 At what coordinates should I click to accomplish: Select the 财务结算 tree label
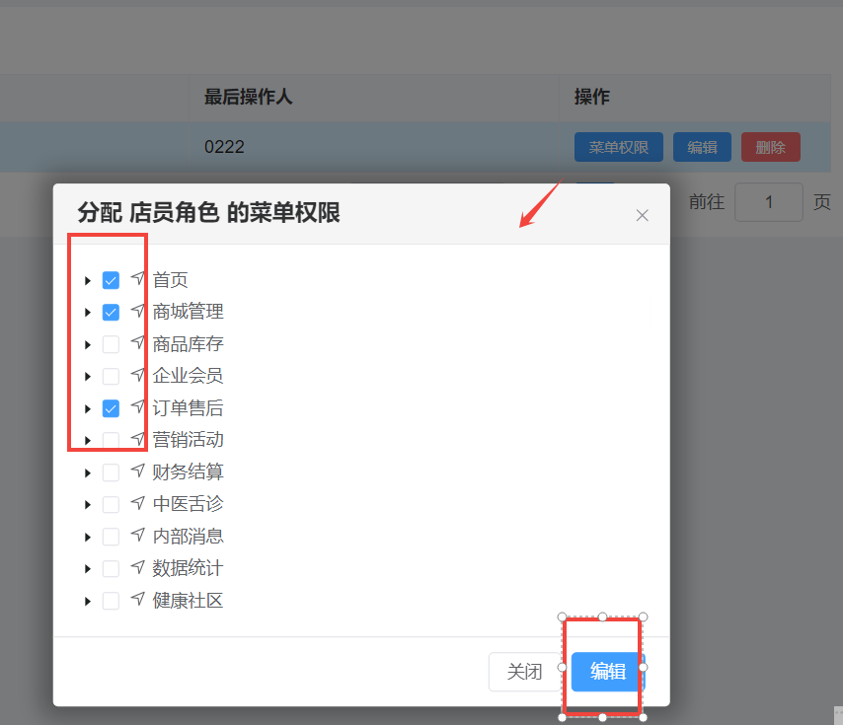(x=188, y=472)
